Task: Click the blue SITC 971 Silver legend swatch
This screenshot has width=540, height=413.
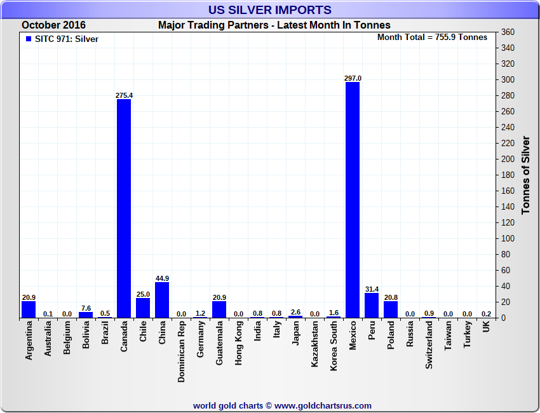Action: [x=28, y=39]
